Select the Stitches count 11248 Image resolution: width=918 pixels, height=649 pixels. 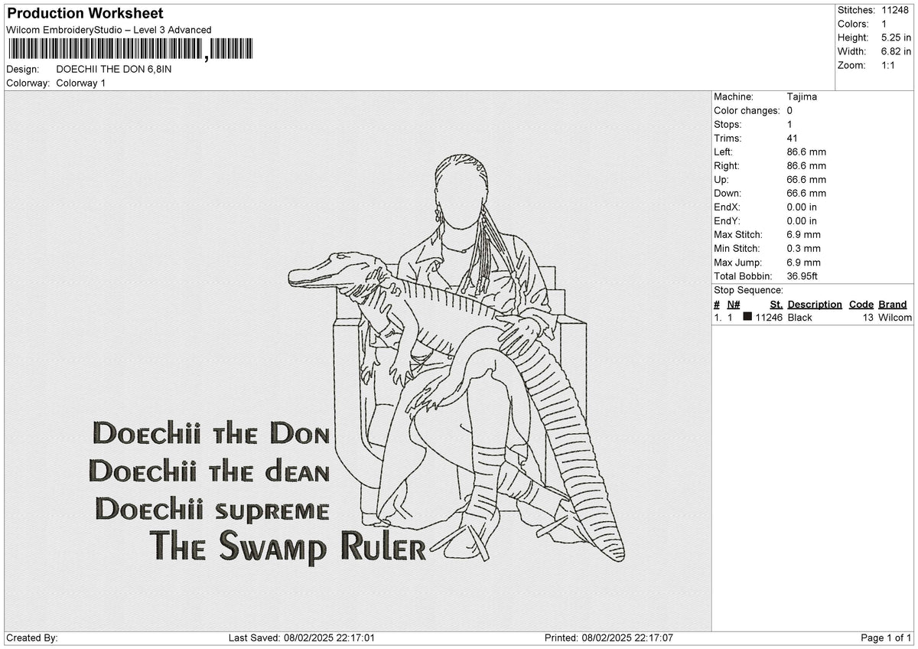[894, 10]
